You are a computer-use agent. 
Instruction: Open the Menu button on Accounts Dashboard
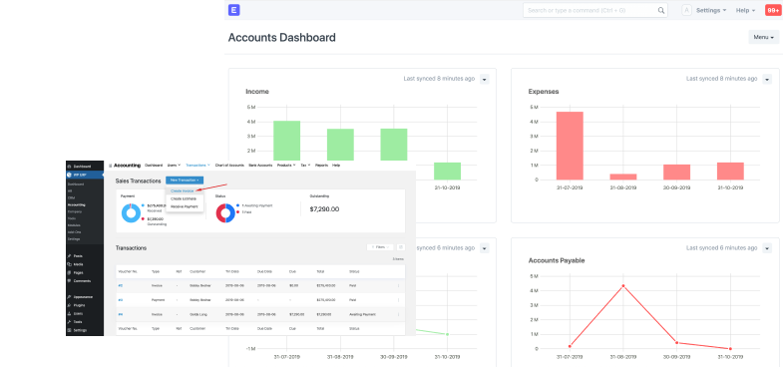tap(763, 37)
